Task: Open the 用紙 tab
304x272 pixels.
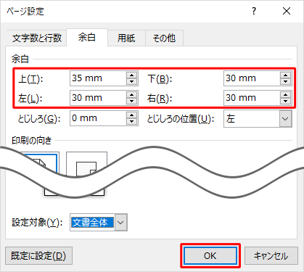Action: 126,38
